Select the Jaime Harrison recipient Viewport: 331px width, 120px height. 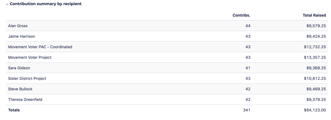22,36
